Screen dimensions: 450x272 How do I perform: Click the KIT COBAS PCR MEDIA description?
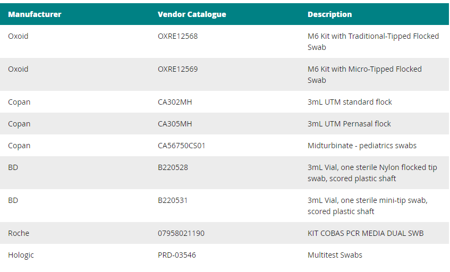tap(366, 233)
